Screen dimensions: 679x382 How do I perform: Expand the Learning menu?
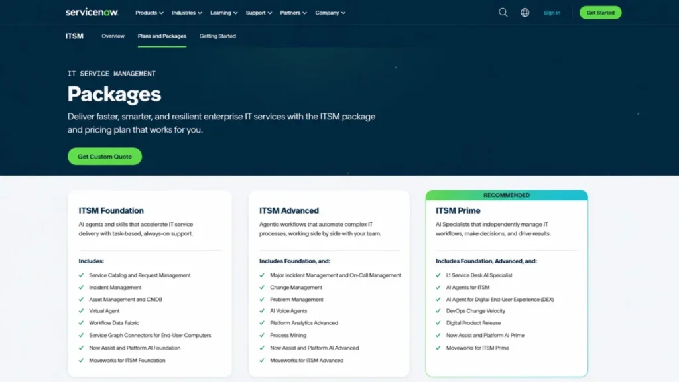click(224, 13)
